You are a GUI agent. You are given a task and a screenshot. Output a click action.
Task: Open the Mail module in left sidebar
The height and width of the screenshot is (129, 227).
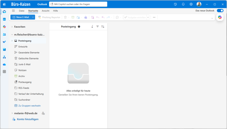point(4,12)
